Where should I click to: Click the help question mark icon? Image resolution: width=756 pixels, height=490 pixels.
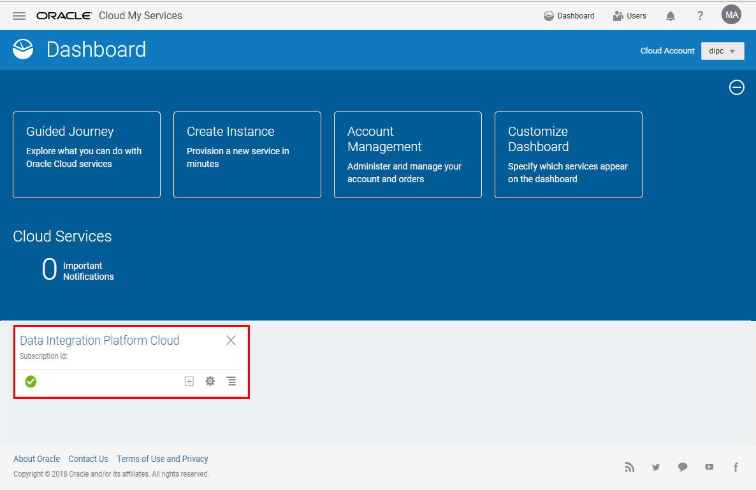pyautogui.click(x=700, y=15)
